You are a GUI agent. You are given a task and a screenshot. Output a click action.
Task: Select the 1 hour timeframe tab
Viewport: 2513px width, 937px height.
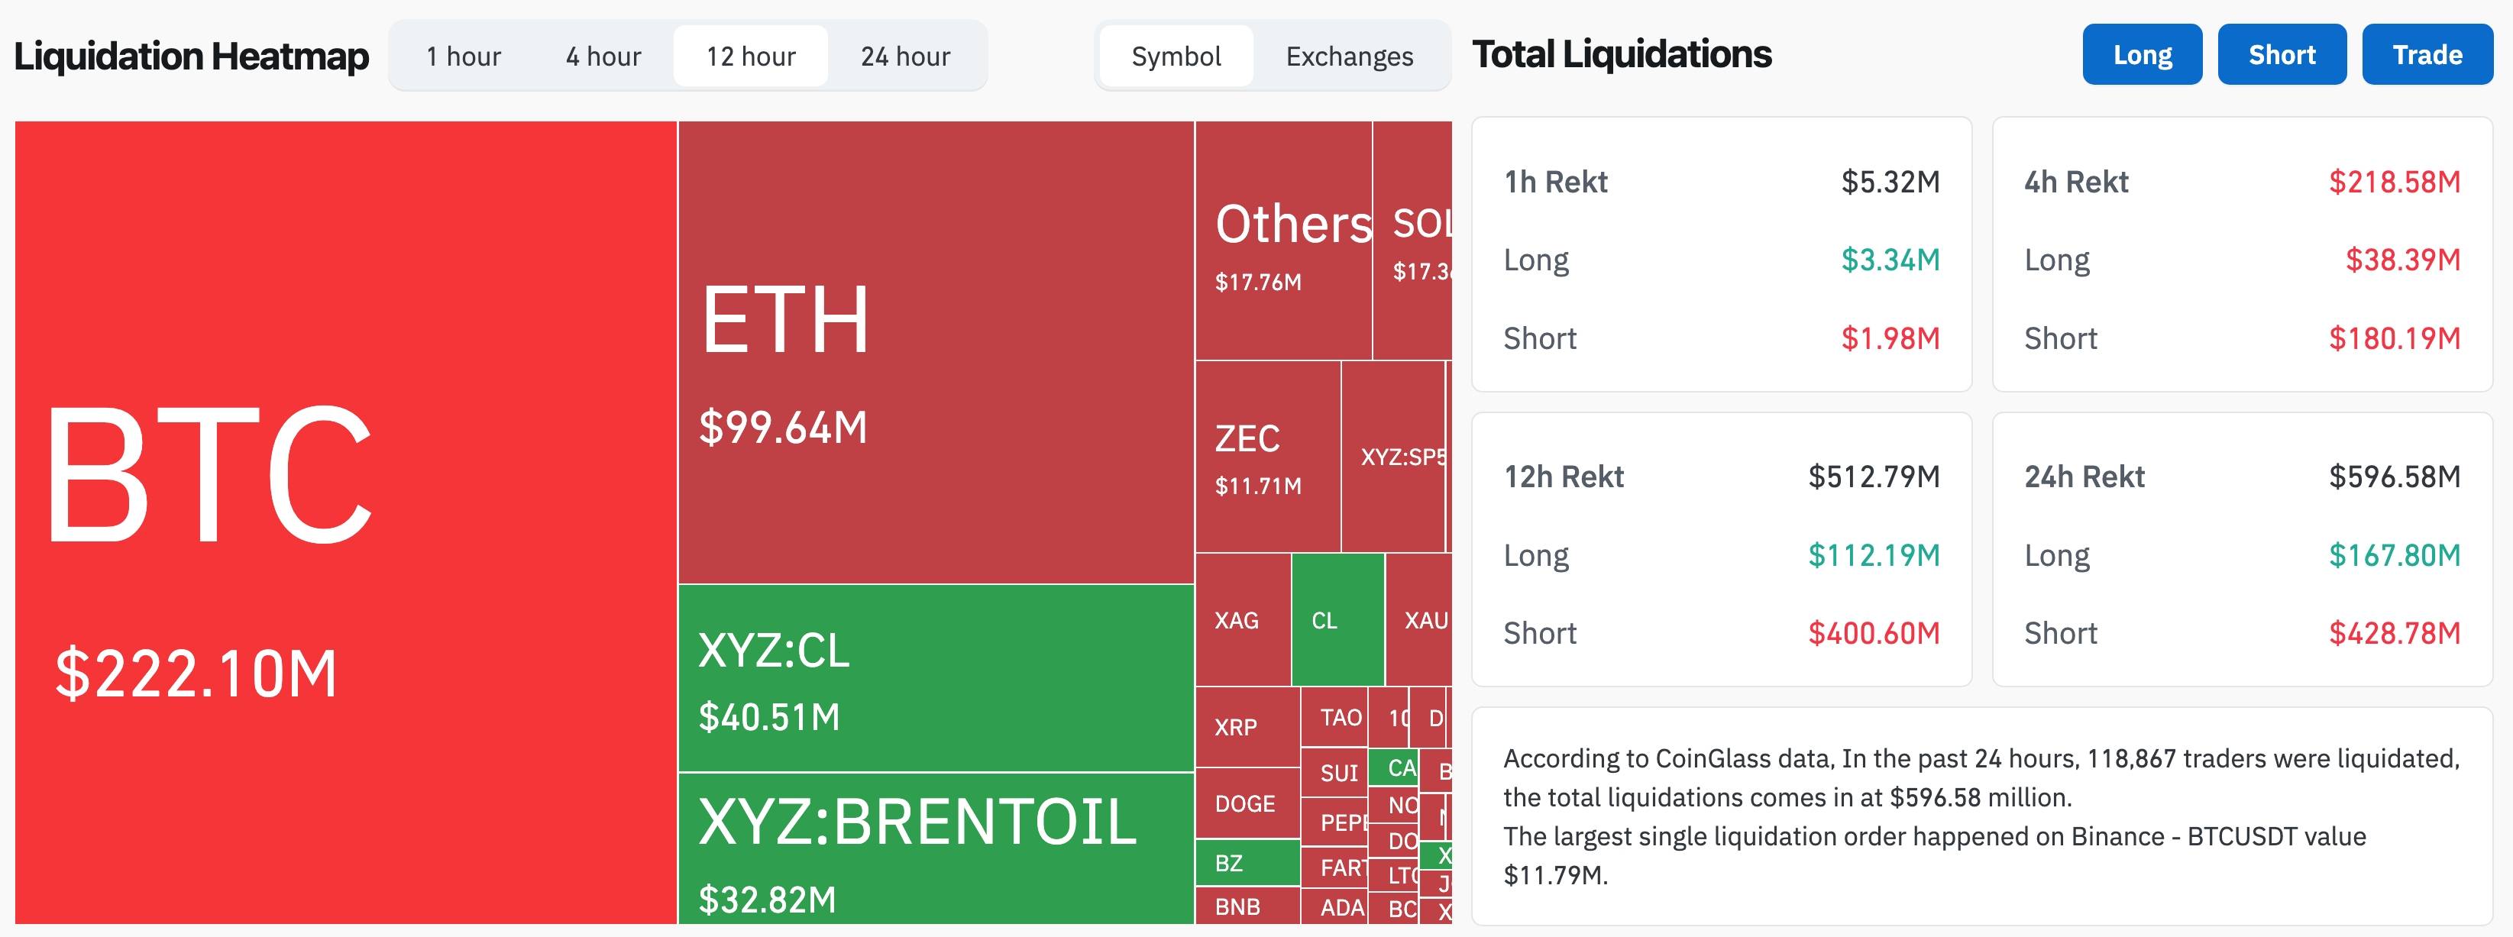464,57
